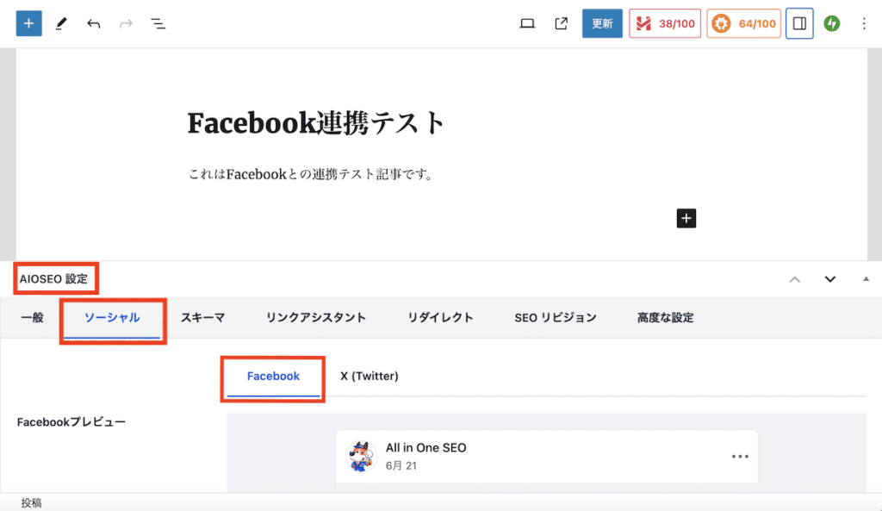
Task: Click the panel move-up arrow
Action: point(794,278)
